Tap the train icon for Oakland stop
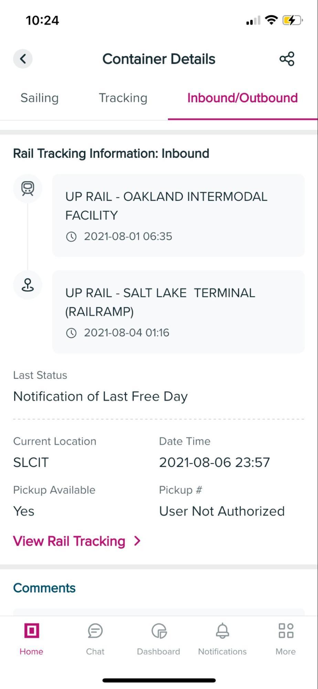The height and width of the screenshot is (689, 318). pyautogui.click(x=28, y=188)
